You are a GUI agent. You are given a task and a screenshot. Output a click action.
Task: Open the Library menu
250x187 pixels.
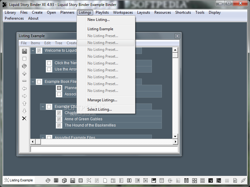pyautogui.click(x=10, y=12)
